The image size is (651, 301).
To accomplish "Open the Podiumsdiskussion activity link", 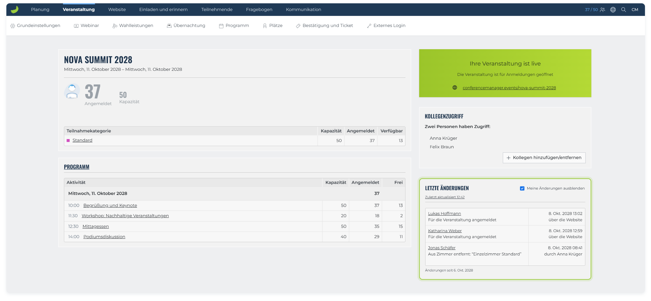I will click(x=104, y=237).
